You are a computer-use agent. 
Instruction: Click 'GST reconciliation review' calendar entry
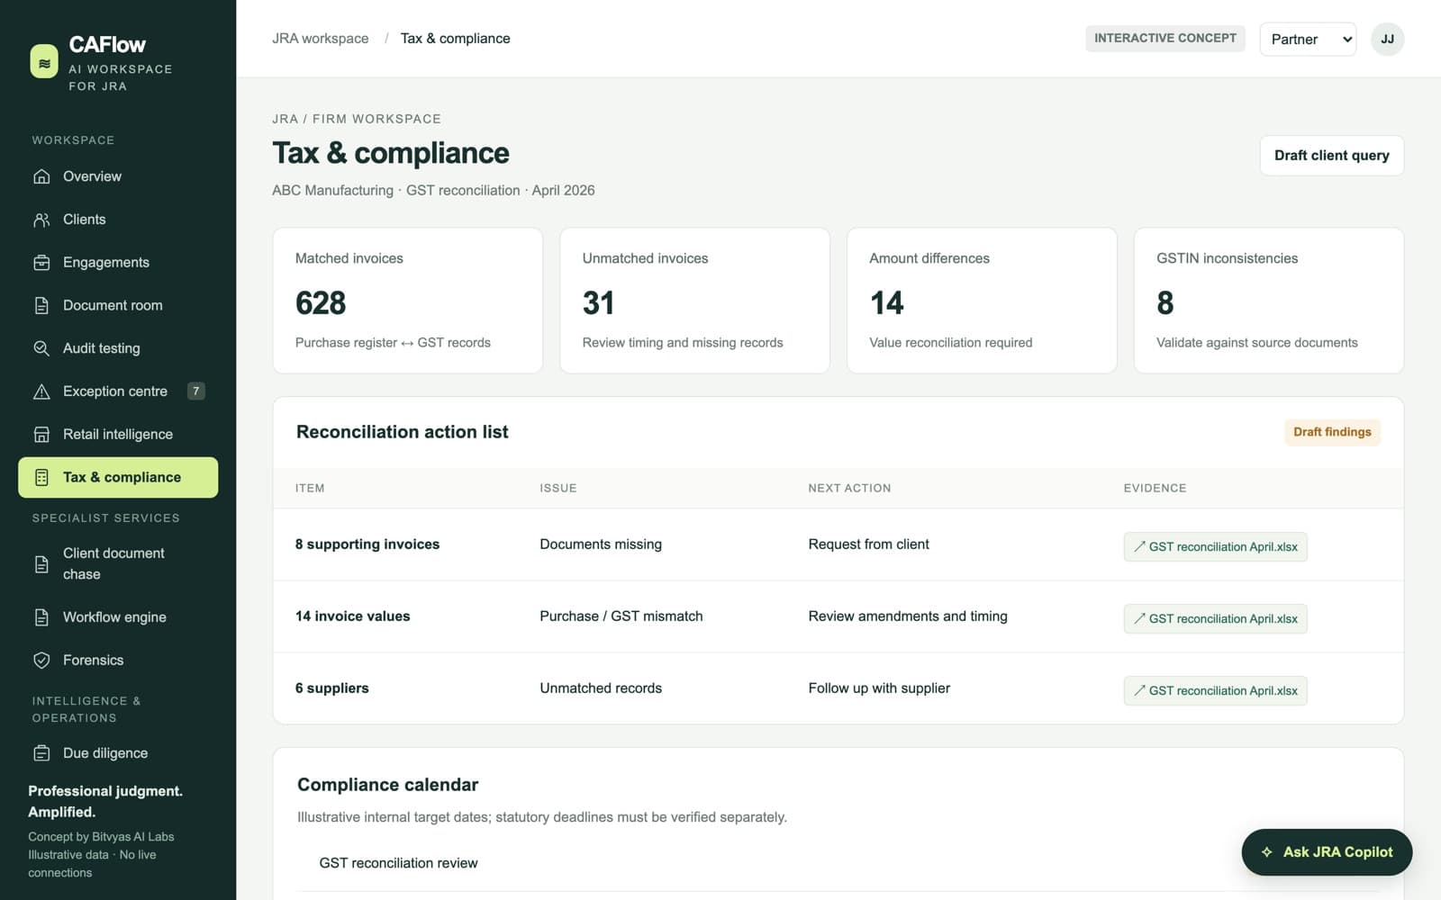click(398, 863)
